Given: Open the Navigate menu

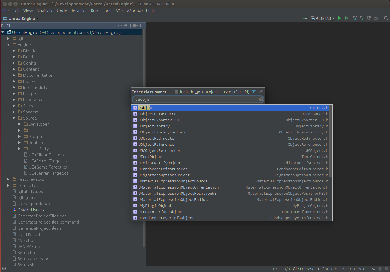Looking at the screenshot, I should (45, 11).
